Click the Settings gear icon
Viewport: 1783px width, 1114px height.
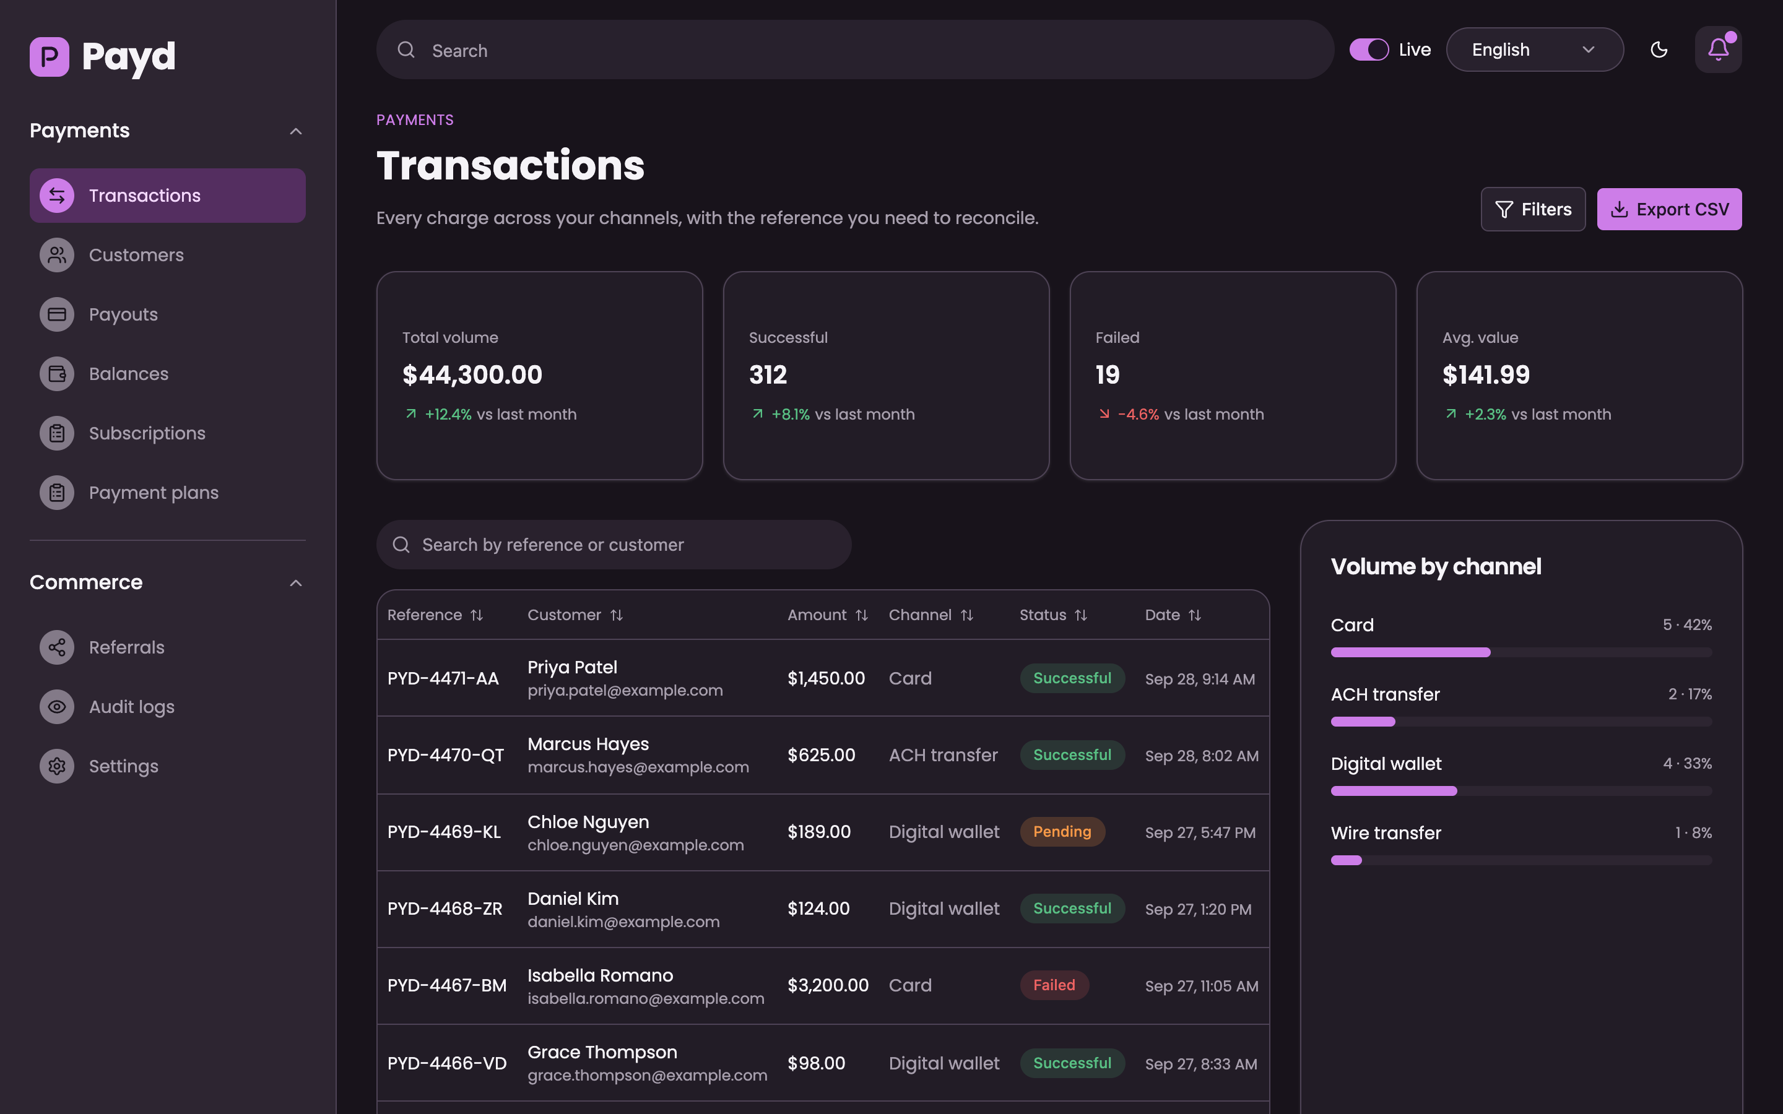[x=57, y=766]
